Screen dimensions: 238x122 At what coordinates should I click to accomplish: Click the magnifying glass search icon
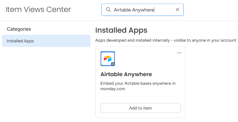pos(108,10)
